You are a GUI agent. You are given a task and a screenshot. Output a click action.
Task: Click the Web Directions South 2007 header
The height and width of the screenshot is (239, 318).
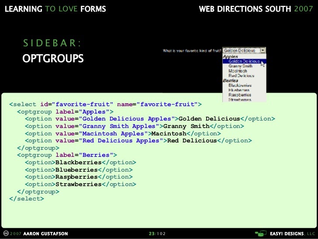(x=256, y=9)
